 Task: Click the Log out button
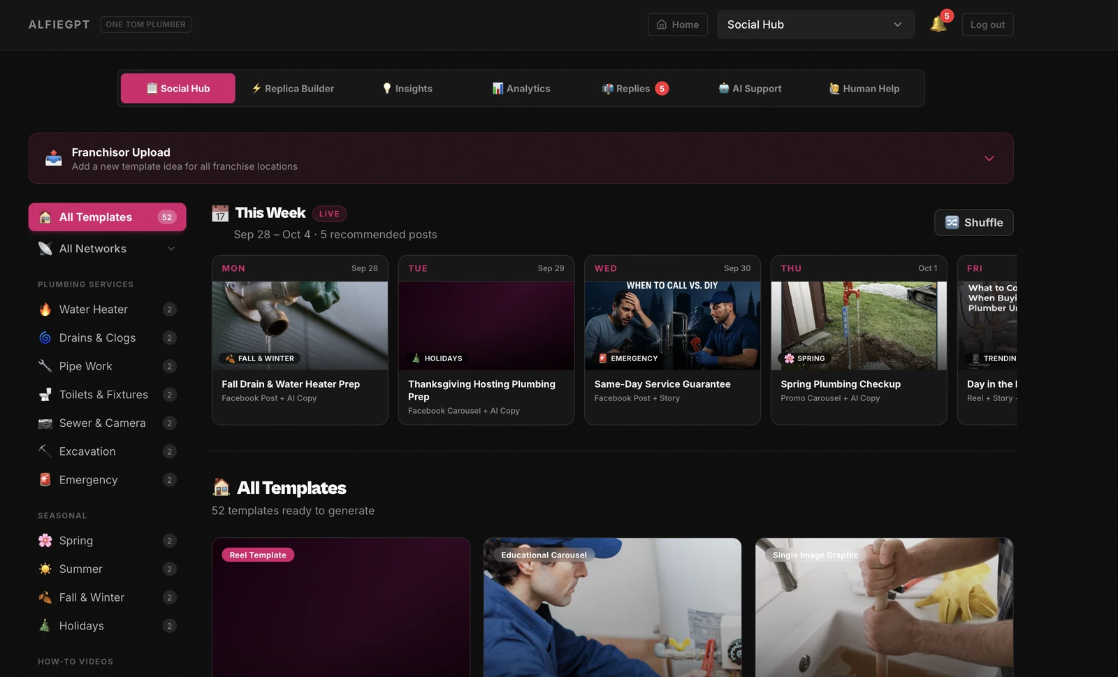coord(987,24)
